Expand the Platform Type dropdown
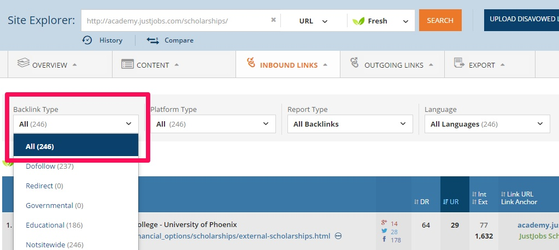 coord(213,124)
